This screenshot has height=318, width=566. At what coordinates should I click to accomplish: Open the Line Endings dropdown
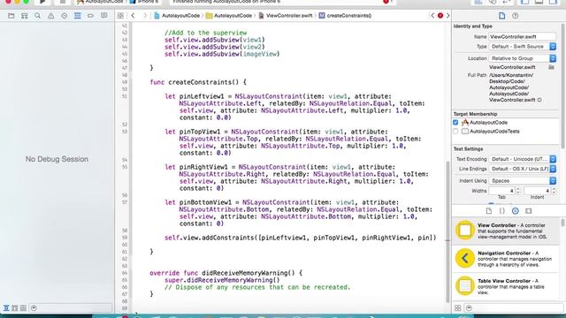(x=523, y=169)
